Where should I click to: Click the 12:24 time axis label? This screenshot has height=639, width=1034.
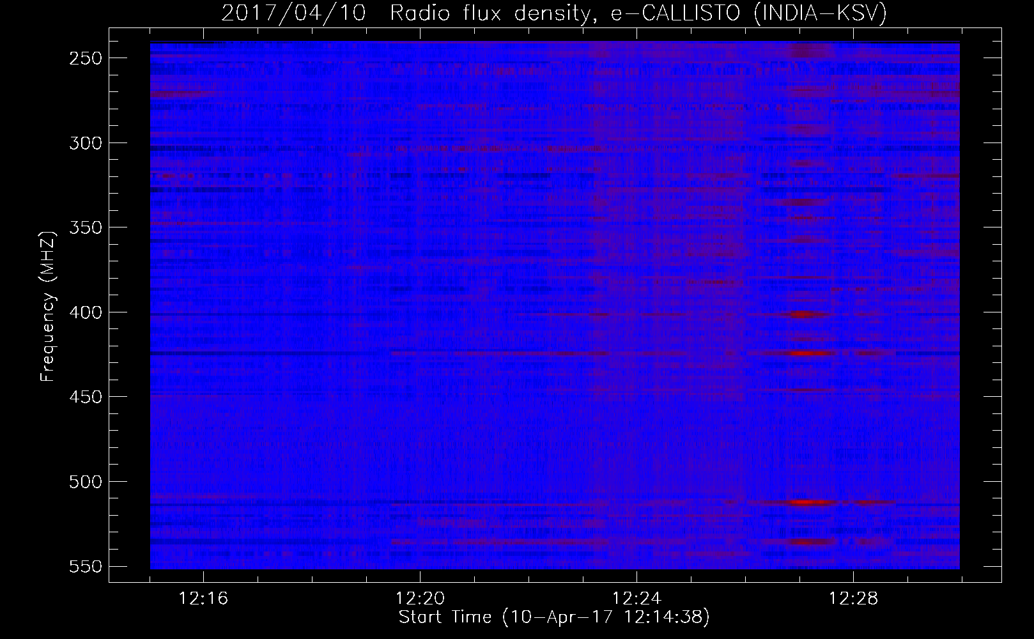click(637, 599)
